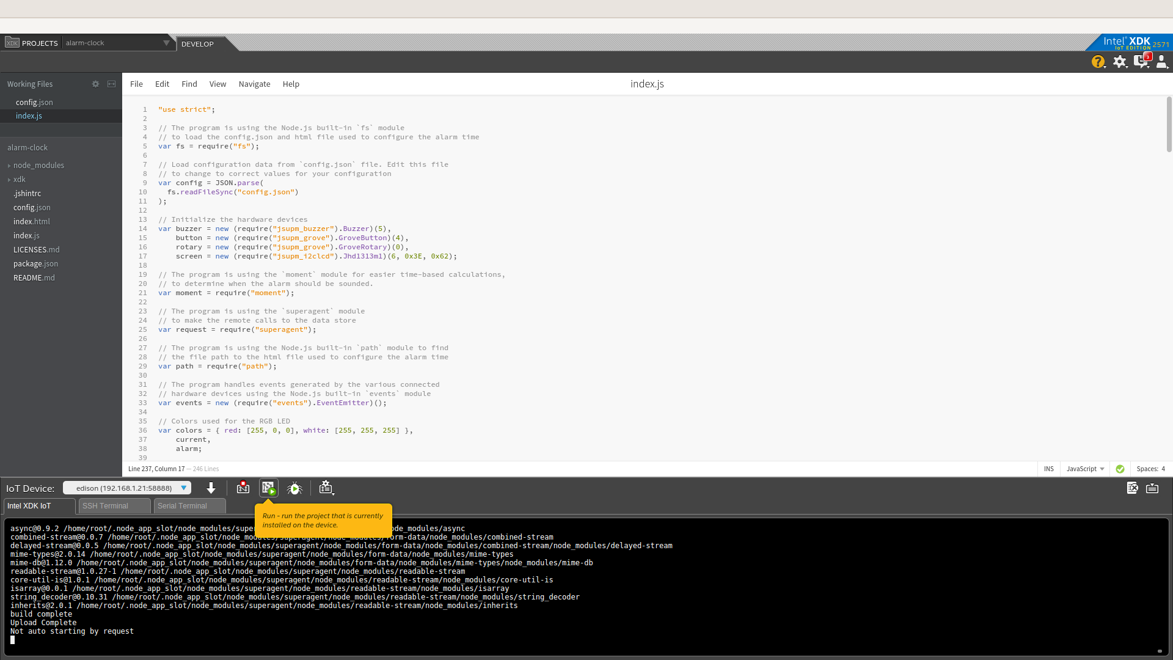Open the View menu

(217, 84)
